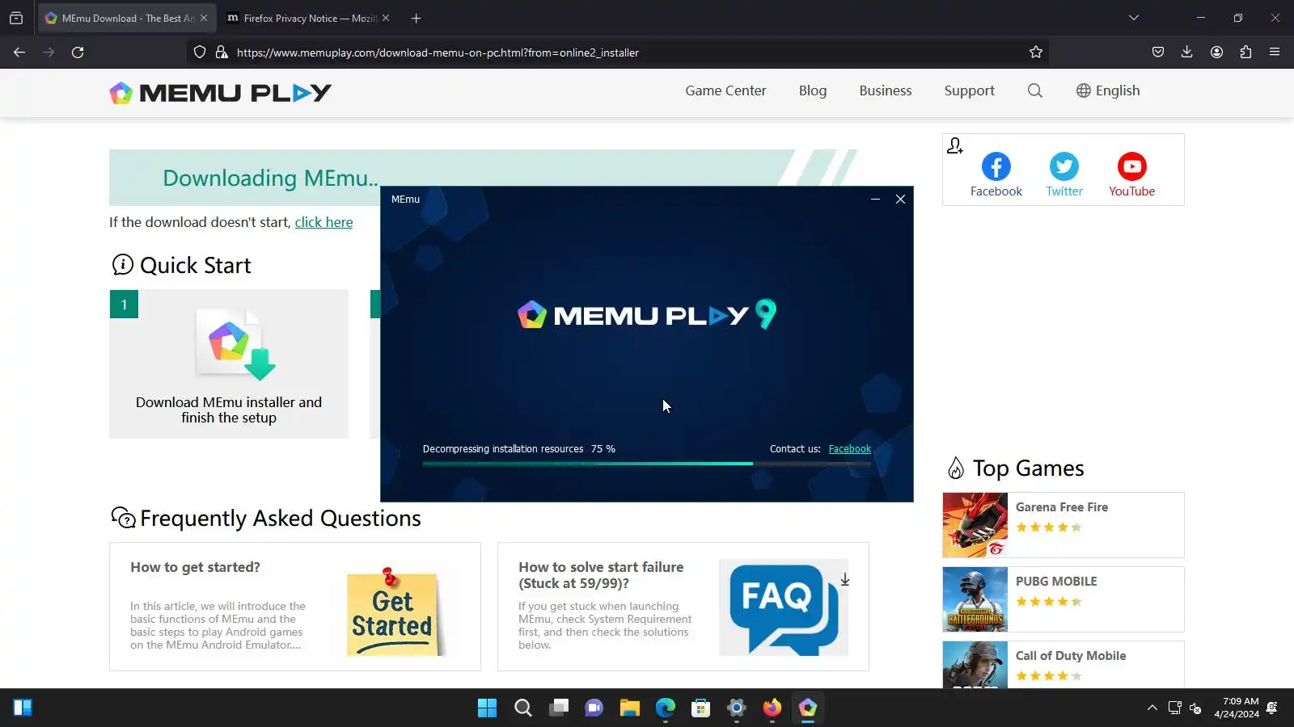Show hidden system tray icons
1294x727 pixels.
tap(1152, 708)
